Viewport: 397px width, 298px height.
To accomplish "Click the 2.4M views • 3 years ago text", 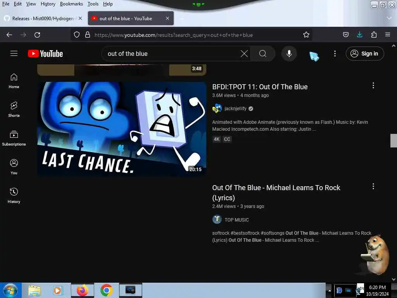I will coord(238,206).
